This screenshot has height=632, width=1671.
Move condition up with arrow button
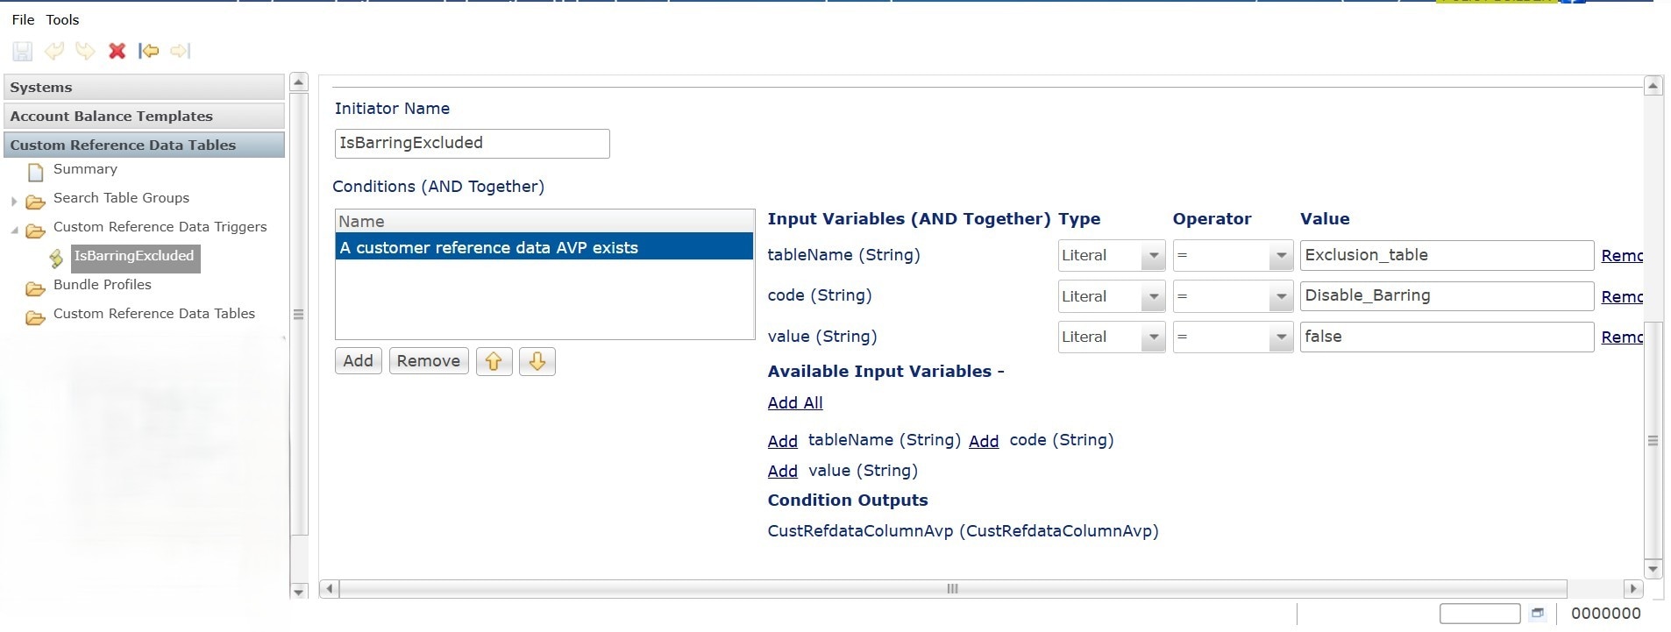(x=494, y=361)
